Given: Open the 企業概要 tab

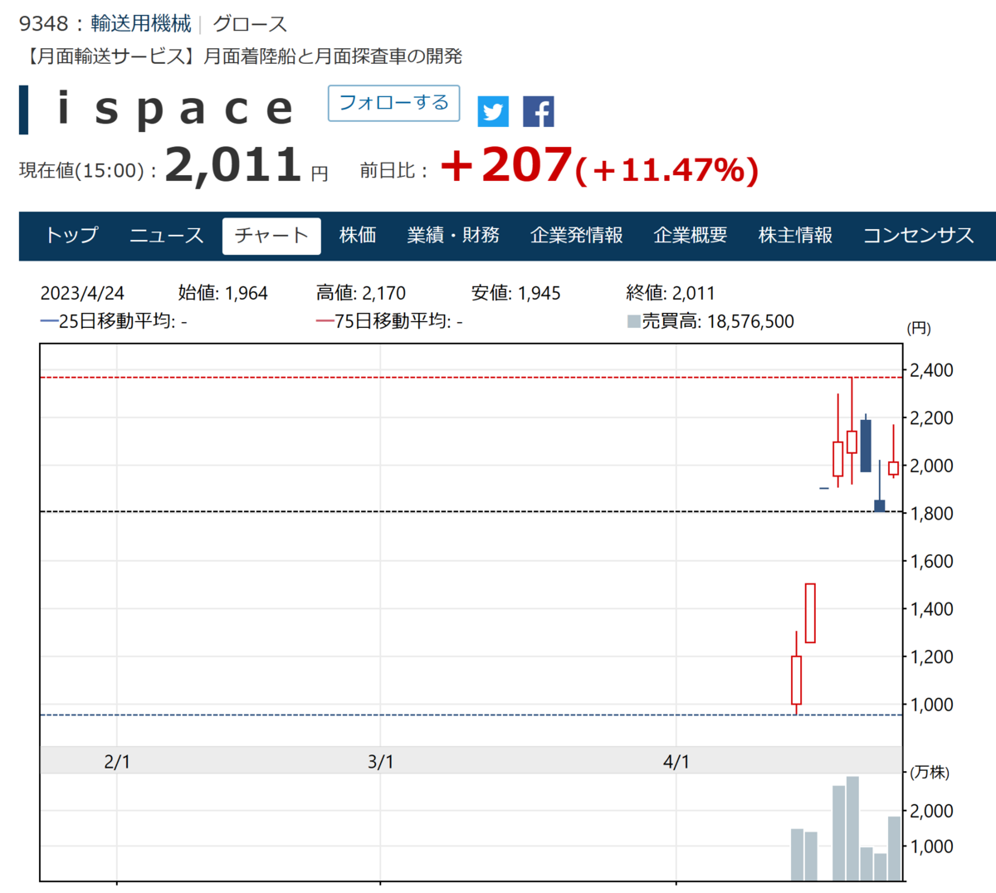Looking at the screenshot, I should [x=691, y=236].
